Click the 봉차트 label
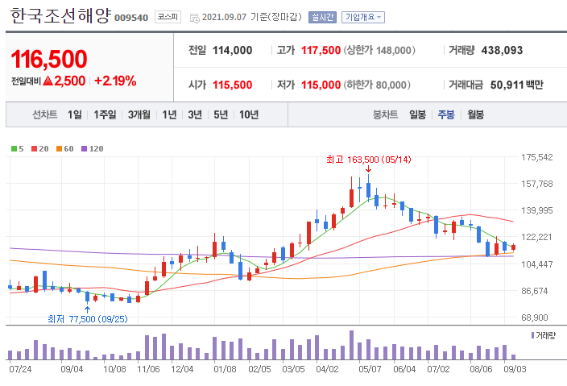The height and width of the screenshot is (386, 567). point(386,114)
